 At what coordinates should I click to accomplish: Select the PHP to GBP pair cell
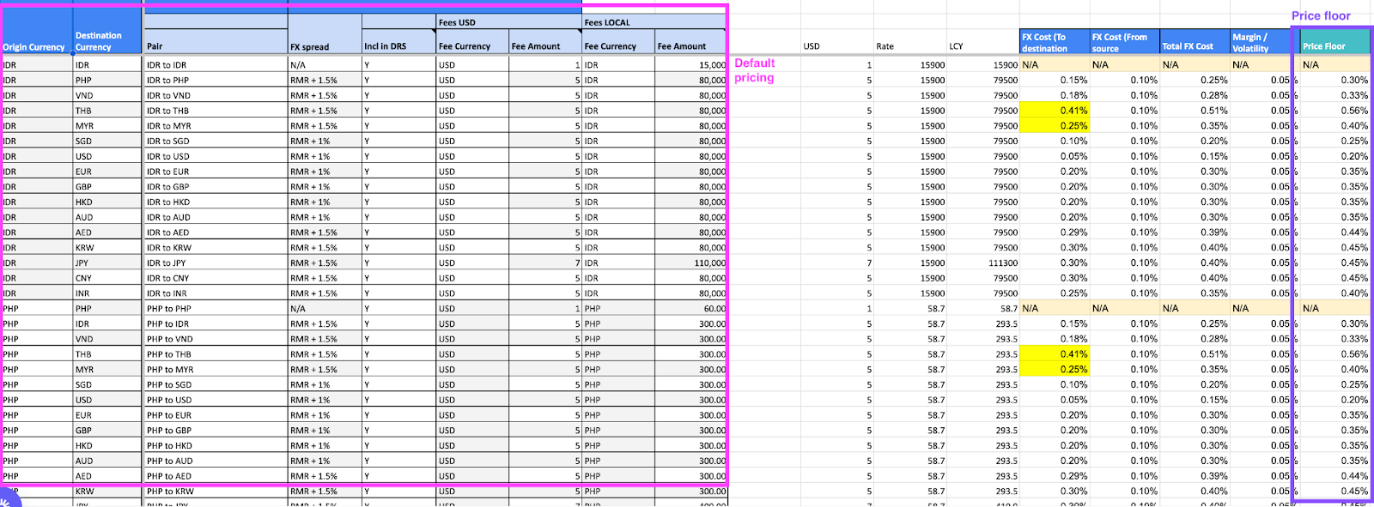pyautogui.click(x=216, y=431)
